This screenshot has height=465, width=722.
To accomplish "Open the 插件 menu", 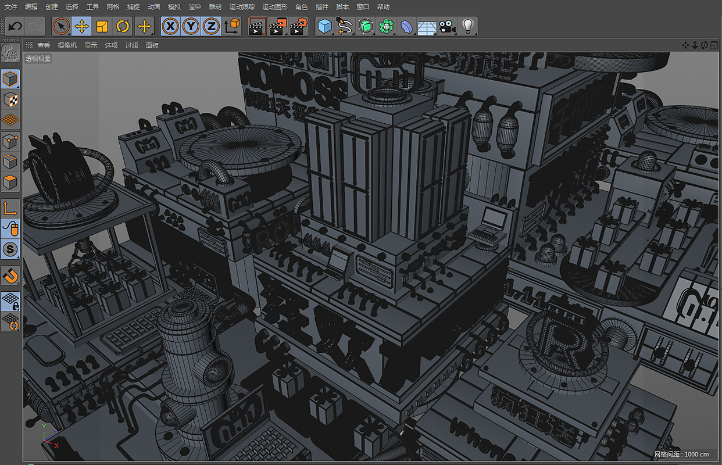I will (322, 7).
